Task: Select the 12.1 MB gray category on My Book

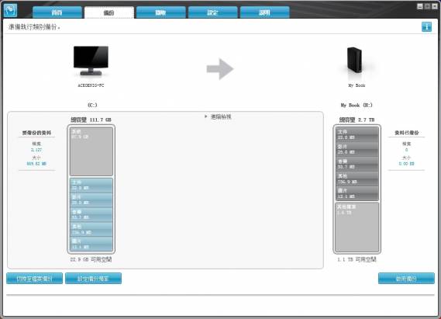Action: [x=357, y=193]
